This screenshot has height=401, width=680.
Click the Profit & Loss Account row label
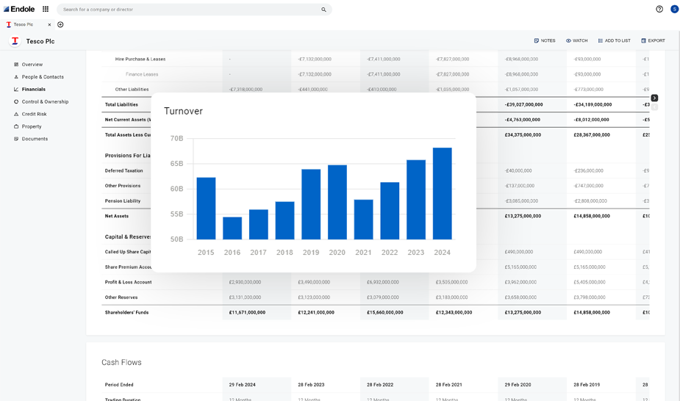129,282
